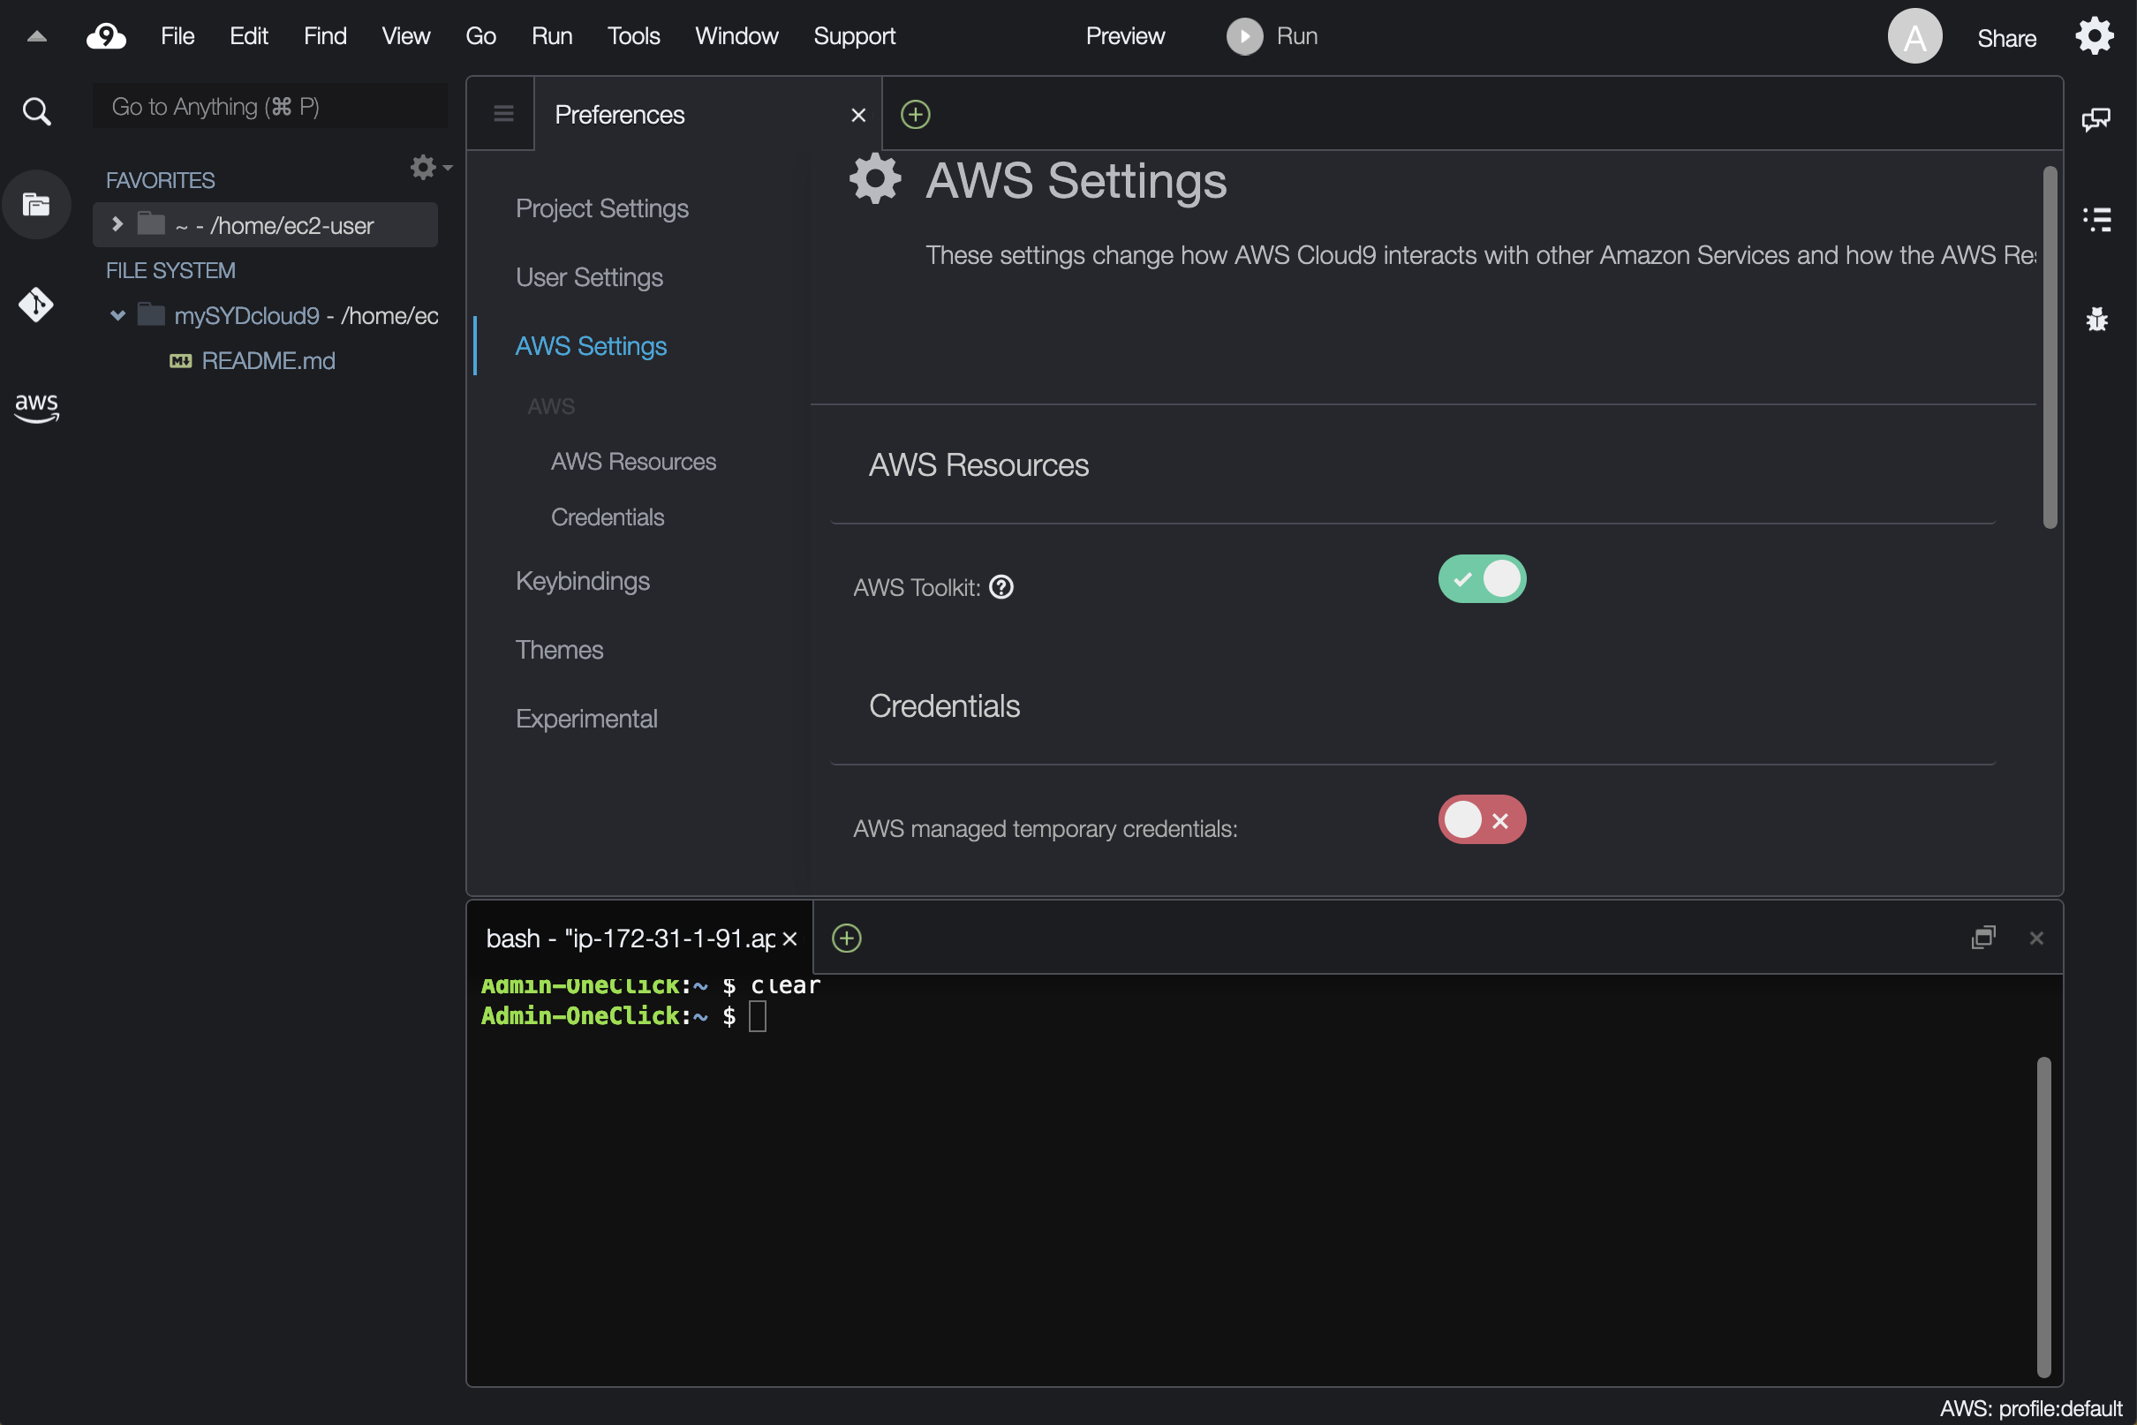This screenshot has height=1425, width=2137.
Task: Select the bash terminal tab
Action: tap(639, 938)
